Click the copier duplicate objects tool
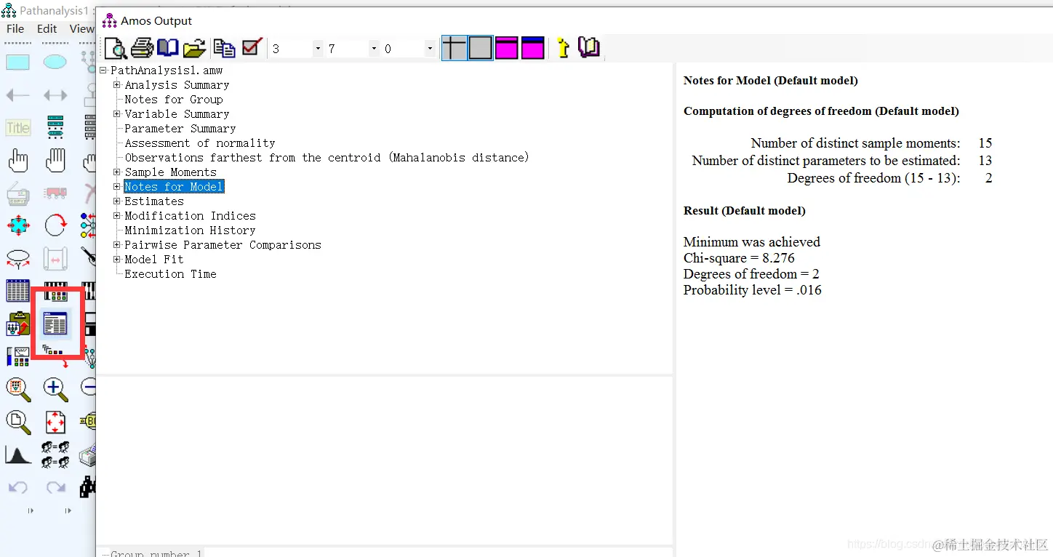The height and width of the screenshot is (557, 1053). point(18,193)
